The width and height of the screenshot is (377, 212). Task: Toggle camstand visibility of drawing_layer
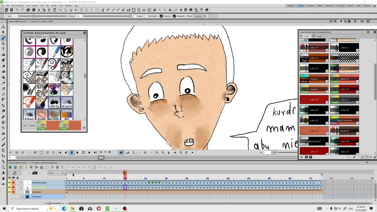(x=13, y=183)
